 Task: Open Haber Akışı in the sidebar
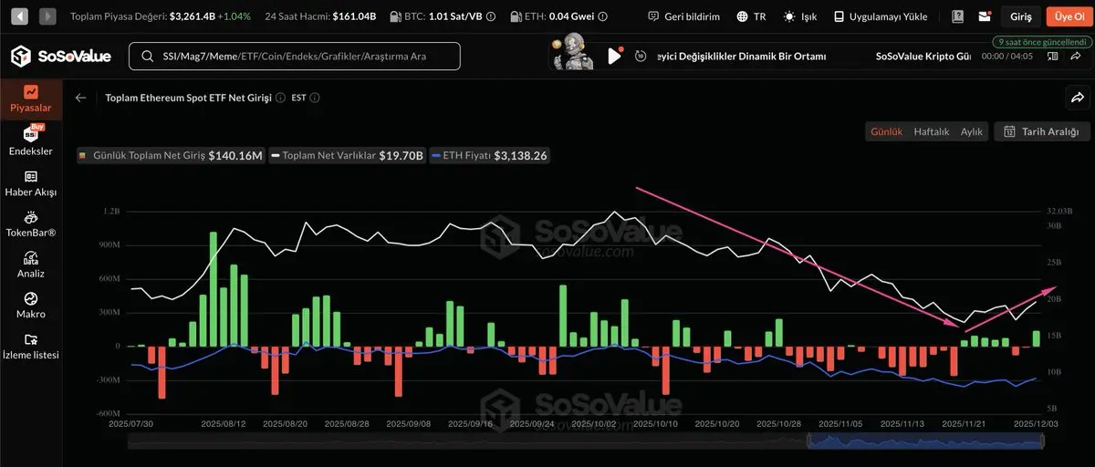pyautogui.click(x=31, y=182)
